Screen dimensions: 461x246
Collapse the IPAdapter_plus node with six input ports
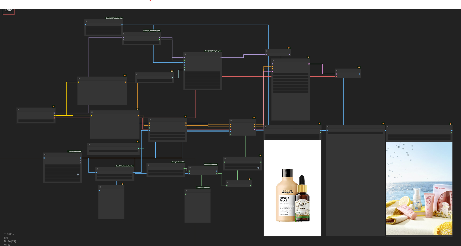(x=185, y=54)
